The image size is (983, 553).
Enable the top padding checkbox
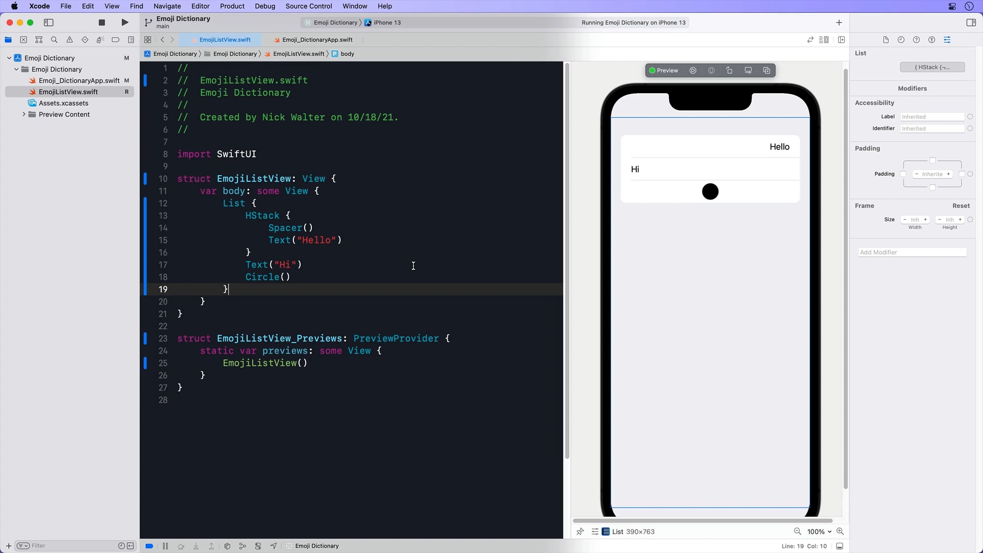pos(932,161)
